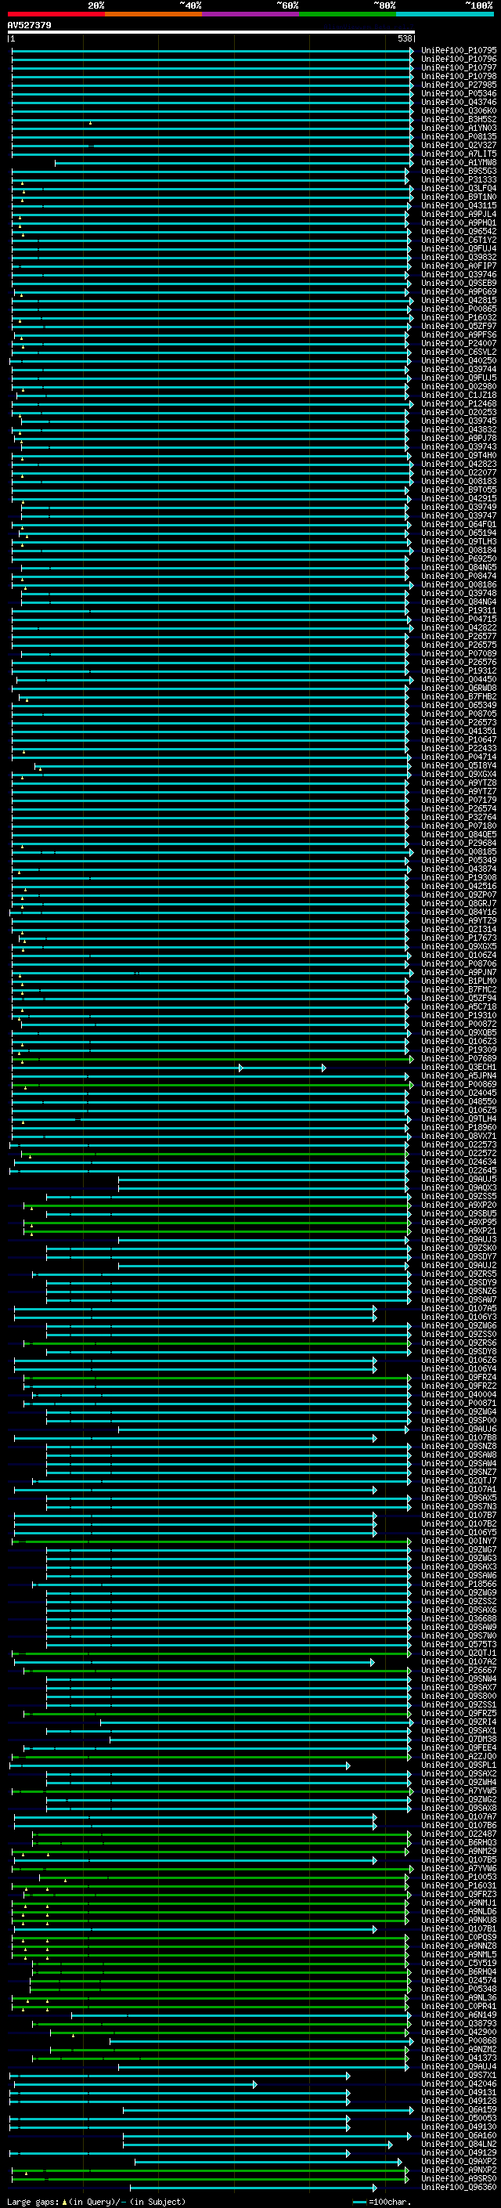
Task: Select hit label UniRef100_A7LIT5
Action: (x=459, y=154)
